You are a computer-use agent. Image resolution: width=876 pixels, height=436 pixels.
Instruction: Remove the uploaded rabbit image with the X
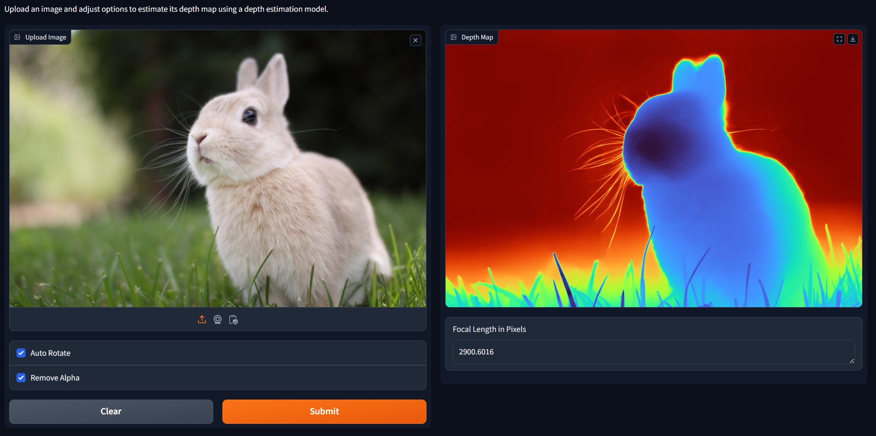click(x=416, y=40)
